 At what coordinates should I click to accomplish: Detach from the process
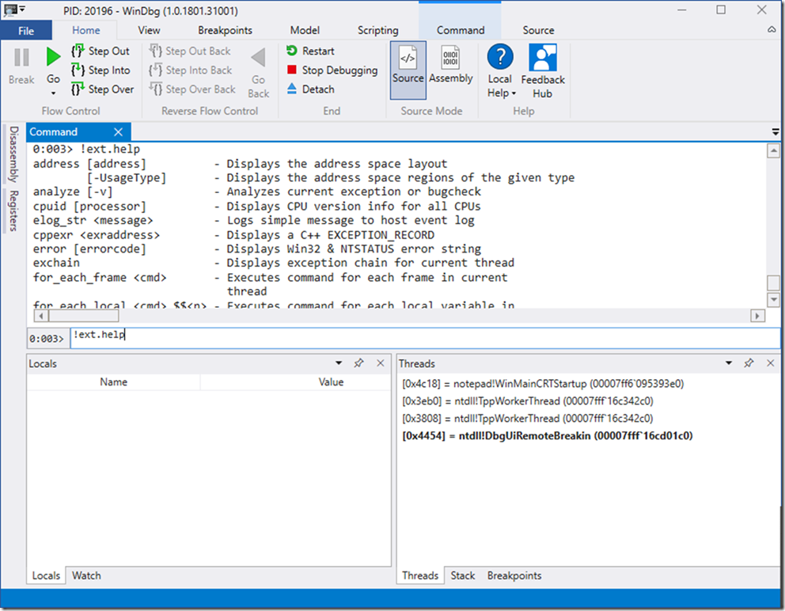[310, 89]
